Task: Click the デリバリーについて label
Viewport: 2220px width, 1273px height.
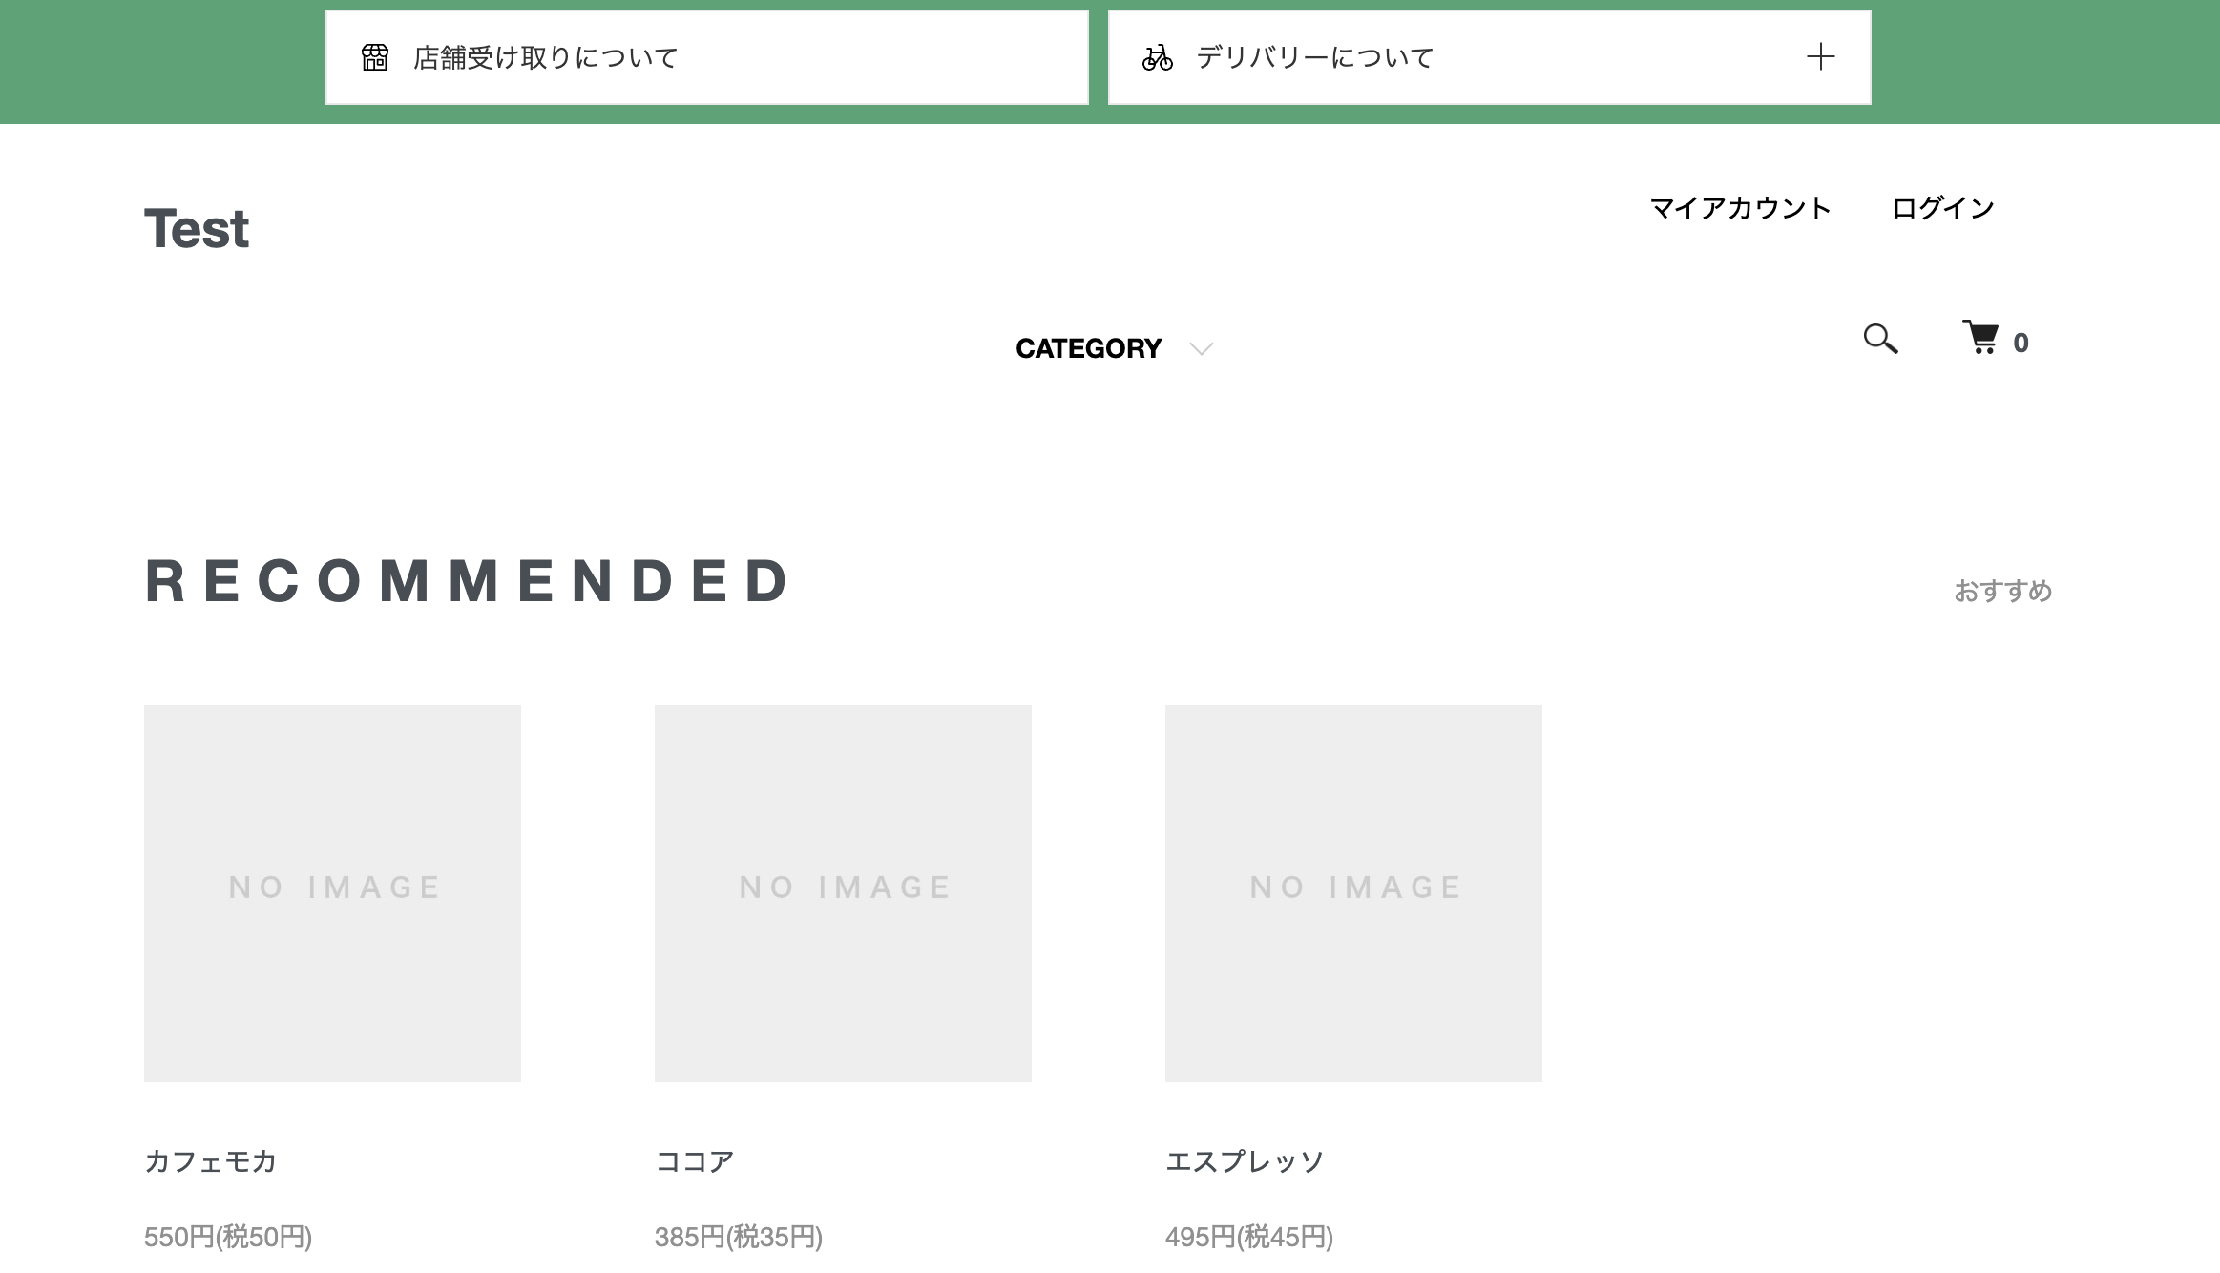Action: coord(1314,57)
